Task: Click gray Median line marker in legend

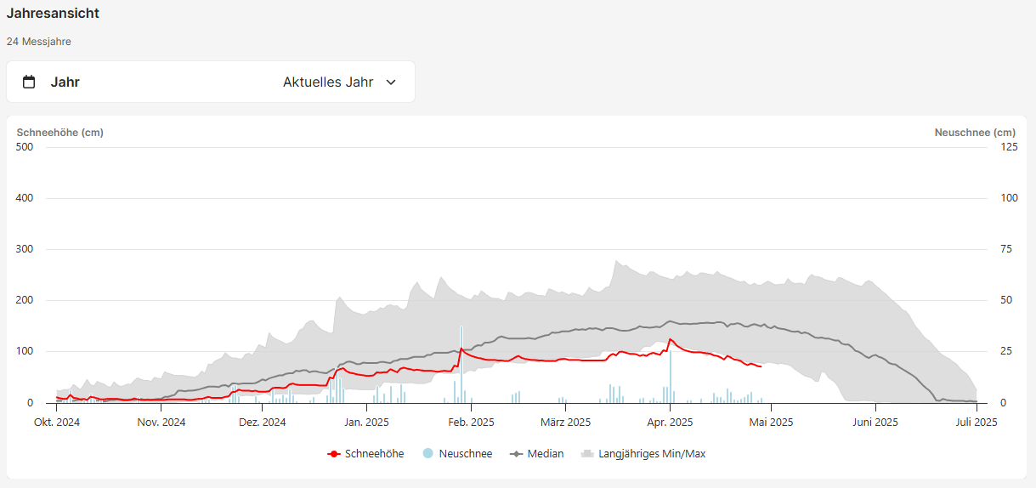Action: coord(516,454)
